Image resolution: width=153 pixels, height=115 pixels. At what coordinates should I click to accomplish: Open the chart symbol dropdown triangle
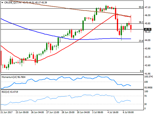(x=2, y=3)
